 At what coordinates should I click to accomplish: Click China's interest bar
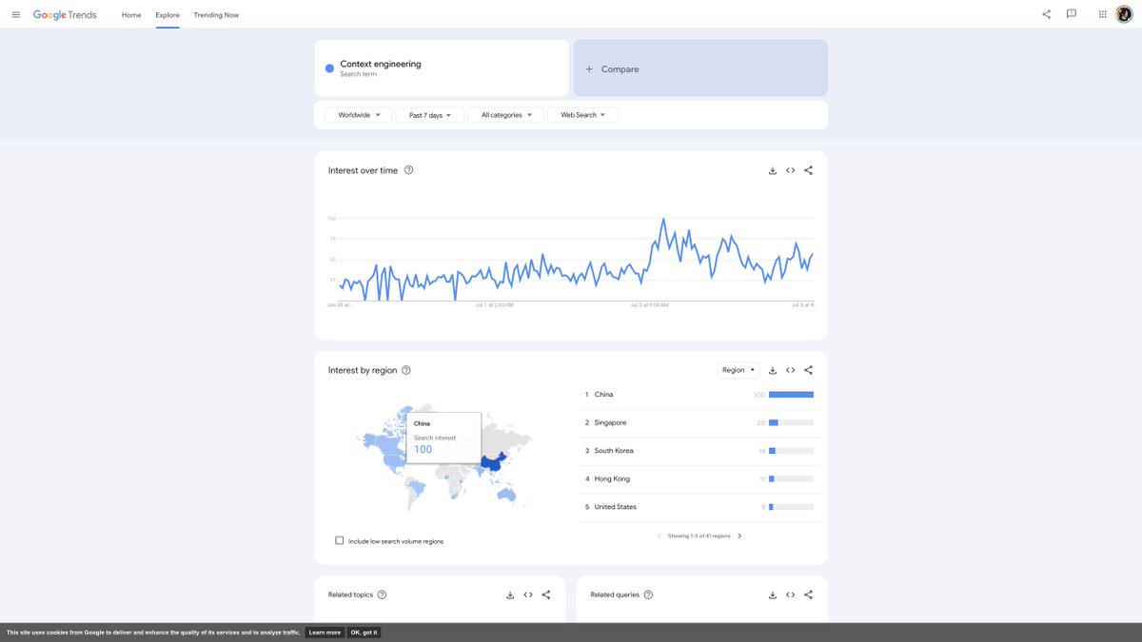[x=791, y=395]
